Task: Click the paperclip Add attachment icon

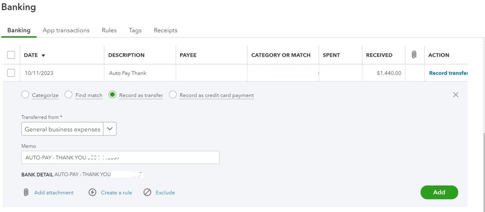Action: click(x=26, y=193)
